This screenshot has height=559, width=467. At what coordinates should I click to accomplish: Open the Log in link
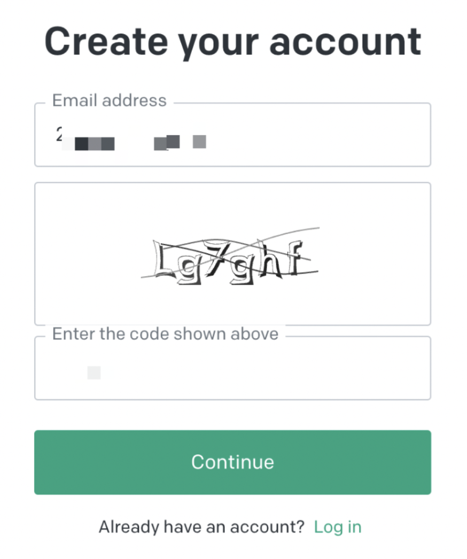point(337,527)
